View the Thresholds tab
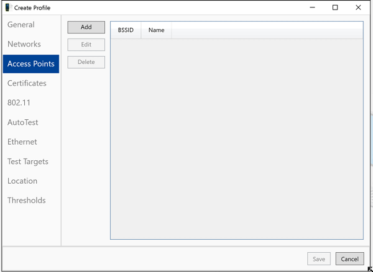The image size is (373, 272). click(x=27, y=201)
